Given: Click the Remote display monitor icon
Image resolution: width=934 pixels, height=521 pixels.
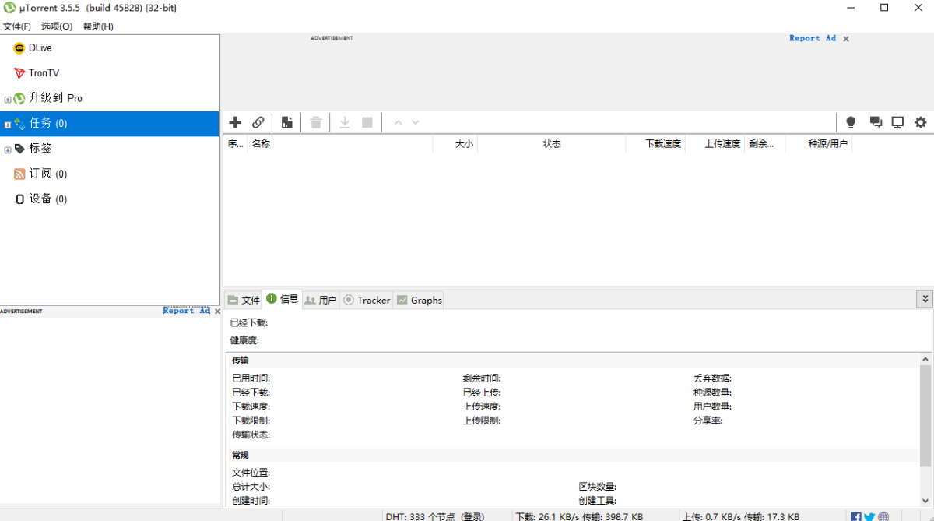Looking at the screenshot, I should tap(897, 122).
